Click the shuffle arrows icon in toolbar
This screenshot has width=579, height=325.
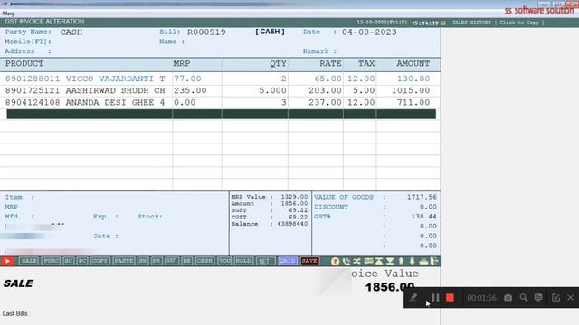(356, 261)
